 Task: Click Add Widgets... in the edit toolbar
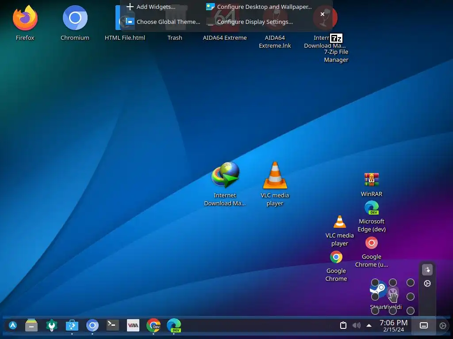click(151, 7)
